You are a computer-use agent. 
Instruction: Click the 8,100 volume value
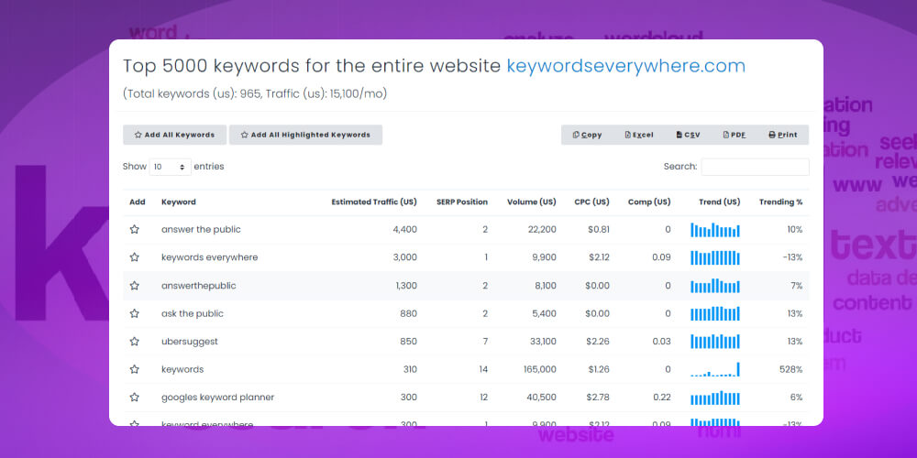tap(545, 286)
